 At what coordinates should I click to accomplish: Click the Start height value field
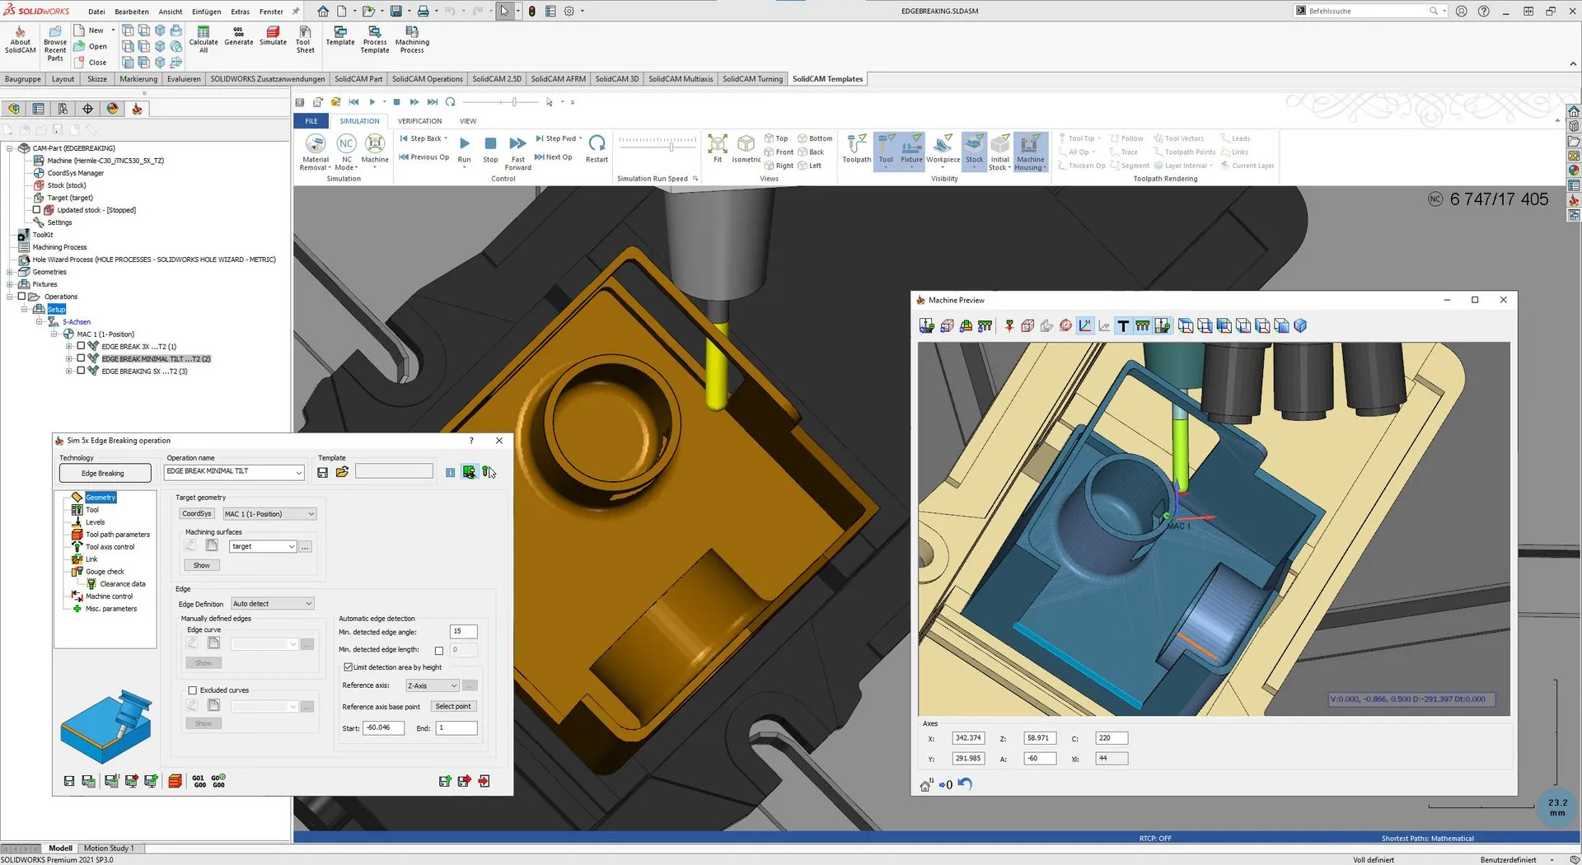tap(384, 728)
